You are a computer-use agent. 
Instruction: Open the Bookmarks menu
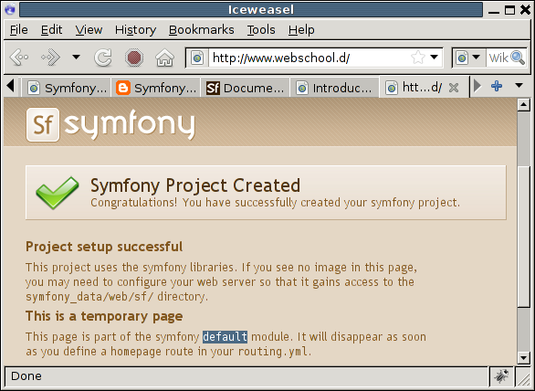(x=201, y=30)
